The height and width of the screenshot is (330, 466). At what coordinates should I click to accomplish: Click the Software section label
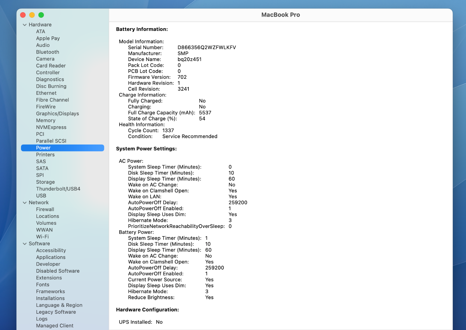tap(39, 244)
